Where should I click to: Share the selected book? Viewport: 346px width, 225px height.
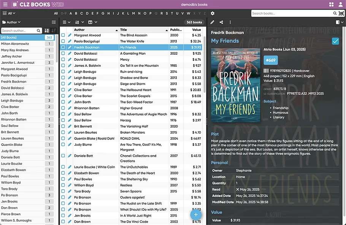pyautogui.click(x=221, y=22)
